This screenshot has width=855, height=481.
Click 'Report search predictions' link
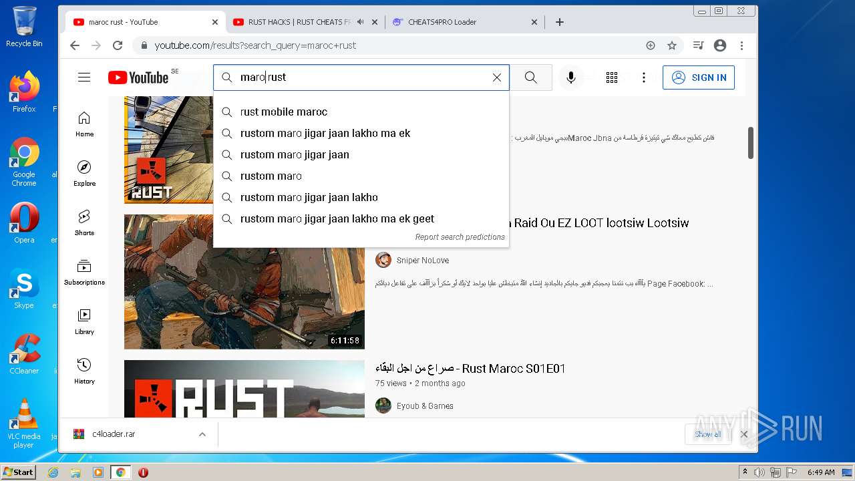click(x=460, y=237)
